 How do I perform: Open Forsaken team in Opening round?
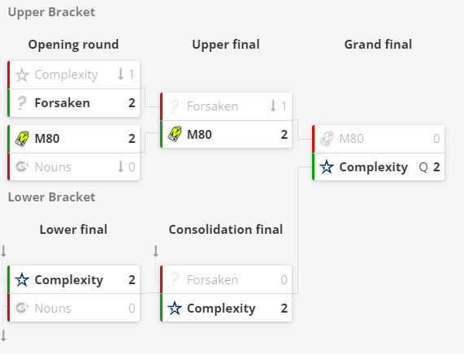point(63,103)
